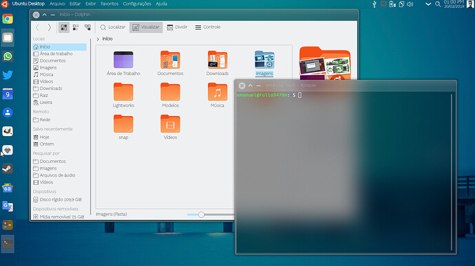Select the Vídeos folder in main view
Image resolution: width=475 pixels, height=266 pixels.
pos(170,126)
